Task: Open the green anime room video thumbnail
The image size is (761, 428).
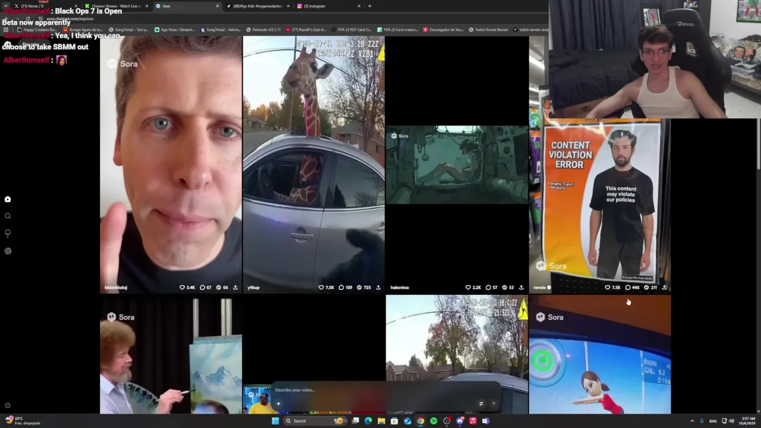Action: tap(457, 165)
